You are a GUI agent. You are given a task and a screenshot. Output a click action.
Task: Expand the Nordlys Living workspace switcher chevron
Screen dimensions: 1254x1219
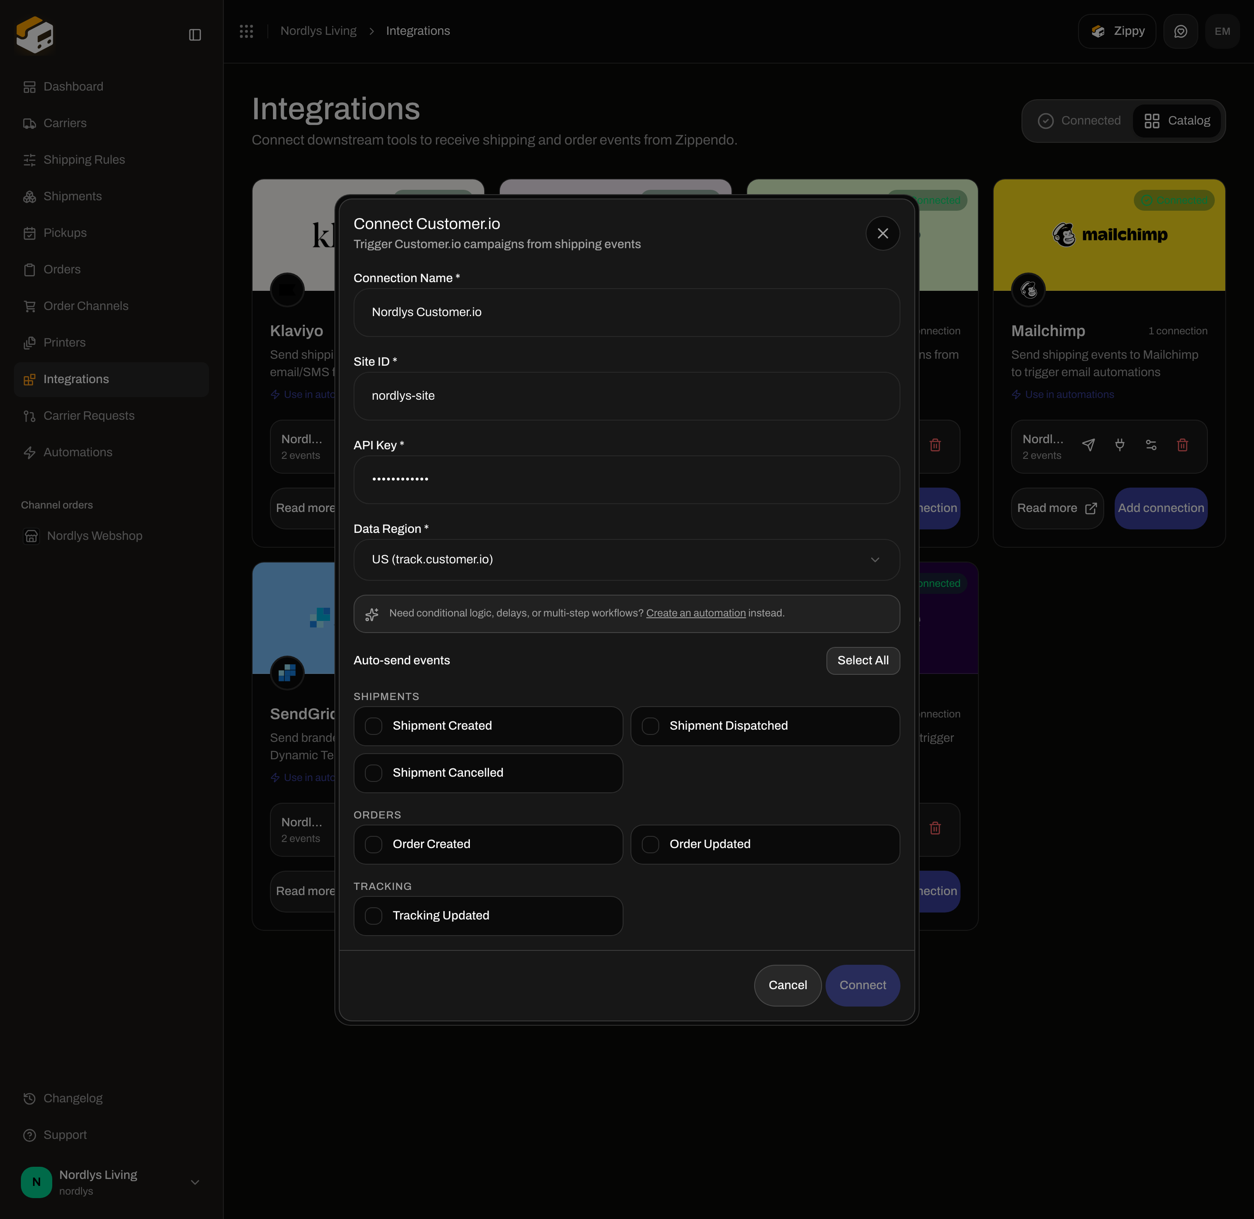[x=196, y=1182]
